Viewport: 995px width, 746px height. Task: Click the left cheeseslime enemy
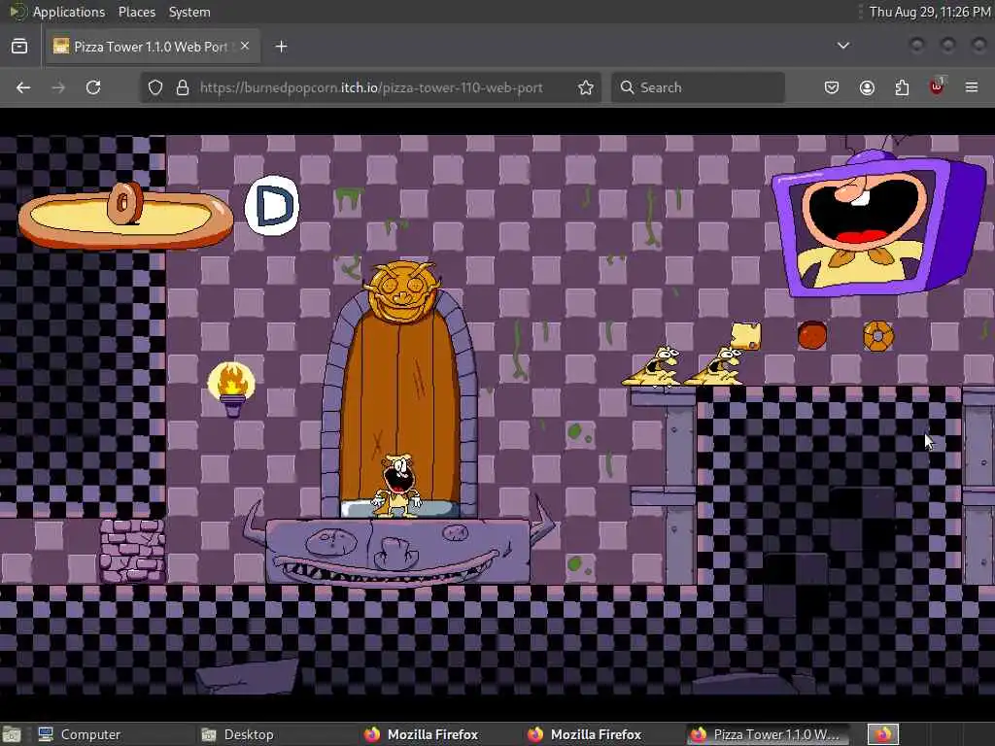point(652,366)
